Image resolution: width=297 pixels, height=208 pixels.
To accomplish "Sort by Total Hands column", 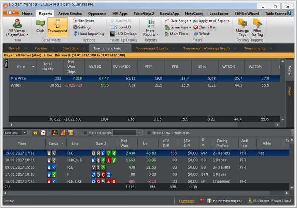I will pos(48,67).
